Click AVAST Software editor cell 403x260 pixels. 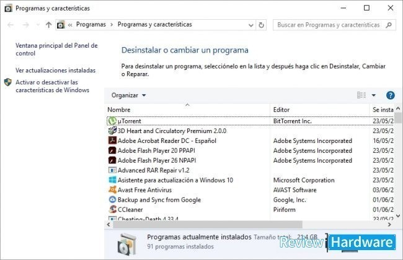294,190
